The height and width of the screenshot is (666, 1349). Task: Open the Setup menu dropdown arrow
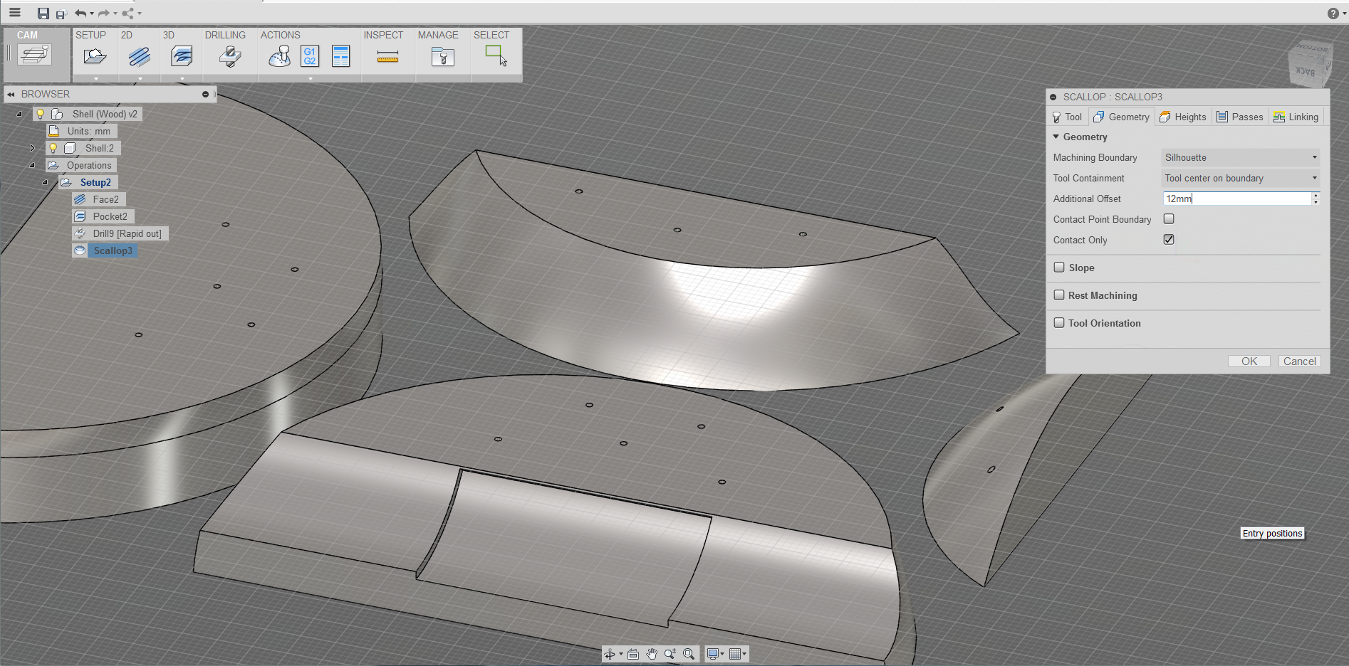(95, 78)
